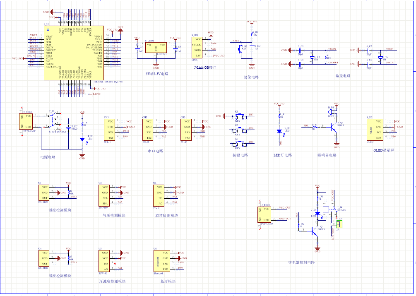Screen dimensions: 416x296
Task: Click the TSW-30 turbidity sensor block
Action: click(105, 260)
